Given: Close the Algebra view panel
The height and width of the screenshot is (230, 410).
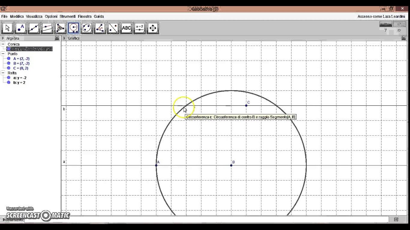Looking at the screenshot, I should [57, 38].
